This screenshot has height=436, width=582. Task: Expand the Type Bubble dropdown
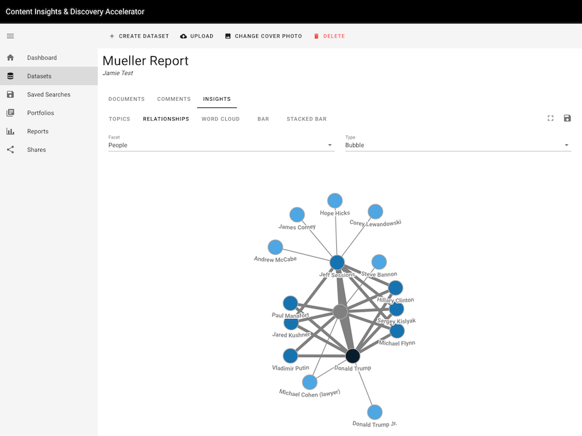point(458,145)
